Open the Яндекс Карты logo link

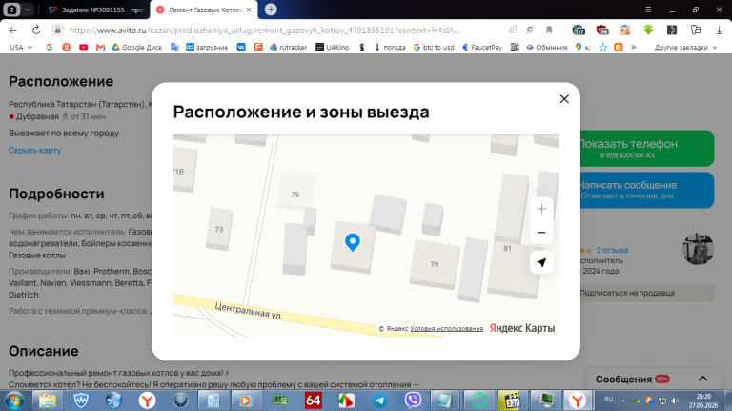[x=522, y=328]
